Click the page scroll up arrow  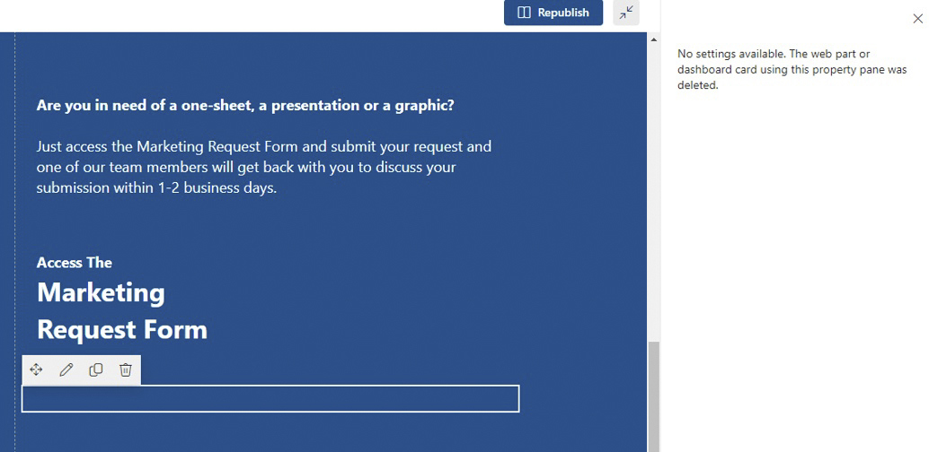click(654, 39)
